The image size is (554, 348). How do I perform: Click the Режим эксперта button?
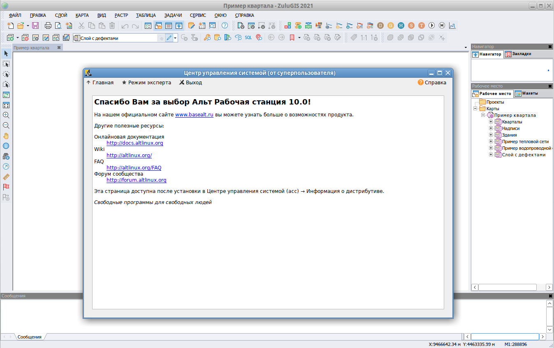click(x=146, y=83)
